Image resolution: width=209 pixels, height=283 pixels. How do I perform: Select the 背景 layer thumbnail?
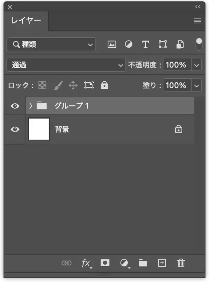coord(39,129)
